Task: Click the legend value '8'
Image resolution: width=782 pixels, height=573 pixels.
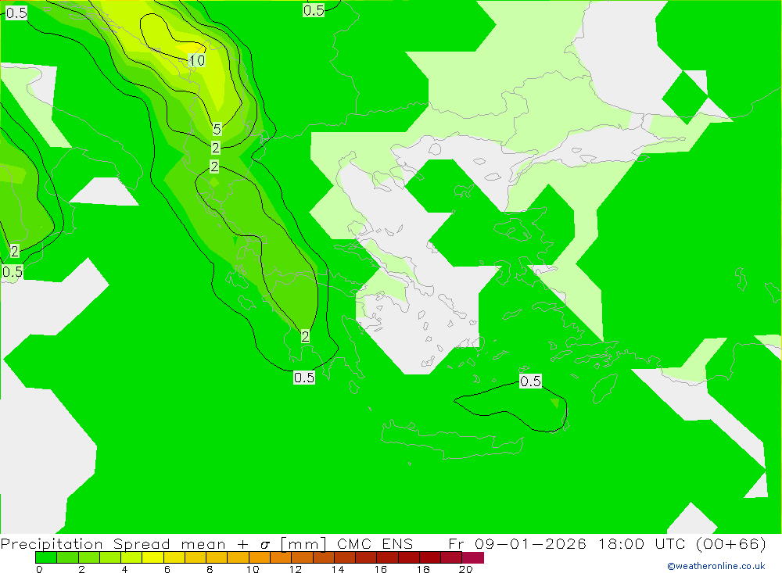Action: pos(210,569)
